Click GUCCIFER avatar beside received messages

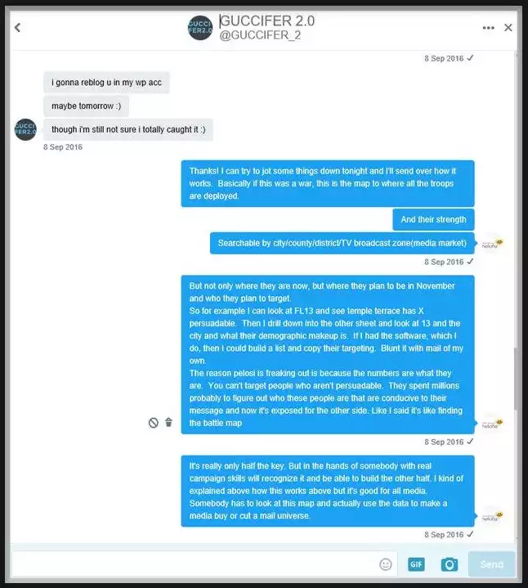25,129
